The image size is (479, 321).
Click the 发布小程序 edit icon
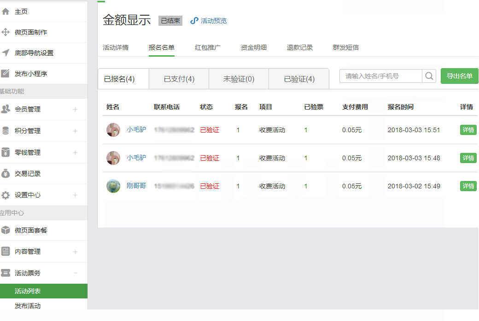tap(6, 74)
